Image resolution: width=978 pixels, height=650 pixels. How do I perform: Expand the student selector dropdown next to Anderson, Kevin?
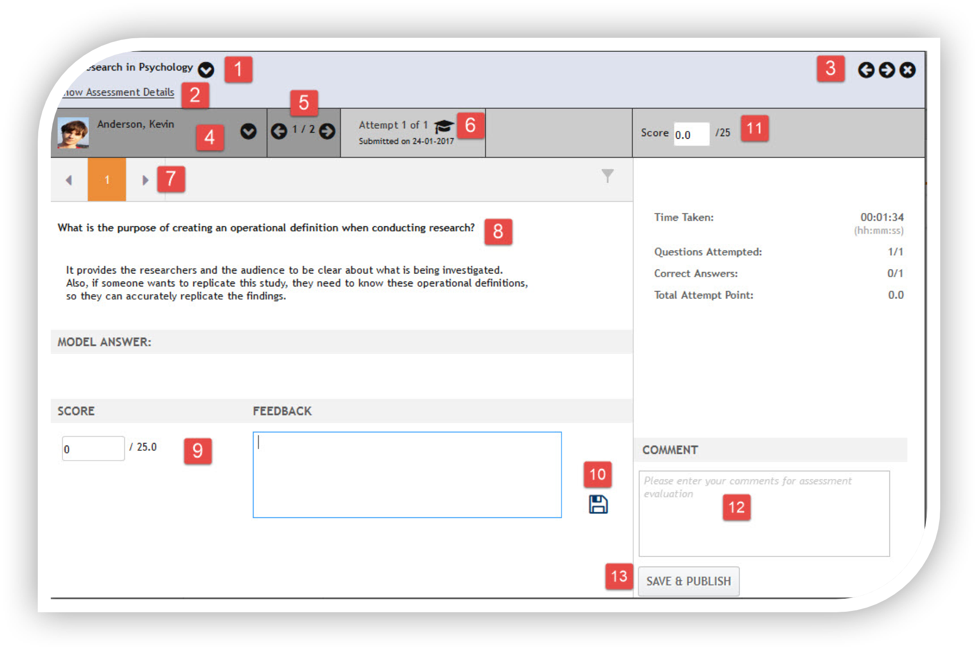tap(248, 131)
